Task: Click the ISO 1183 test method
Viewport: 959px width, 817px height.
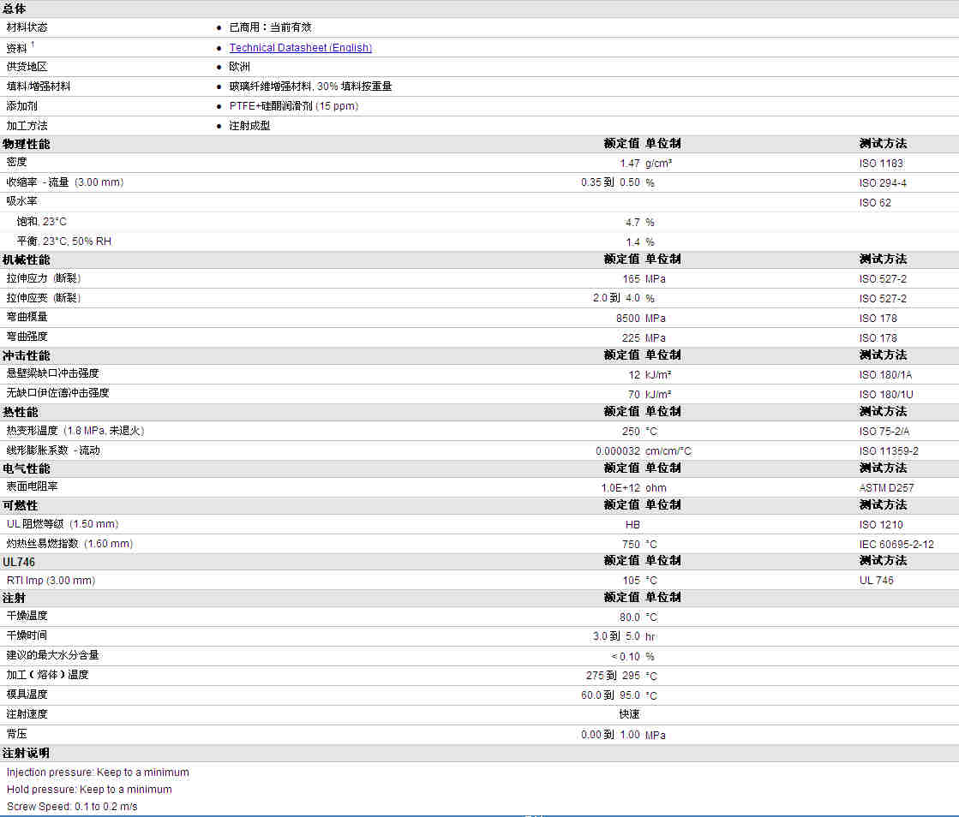Action: 881,164
